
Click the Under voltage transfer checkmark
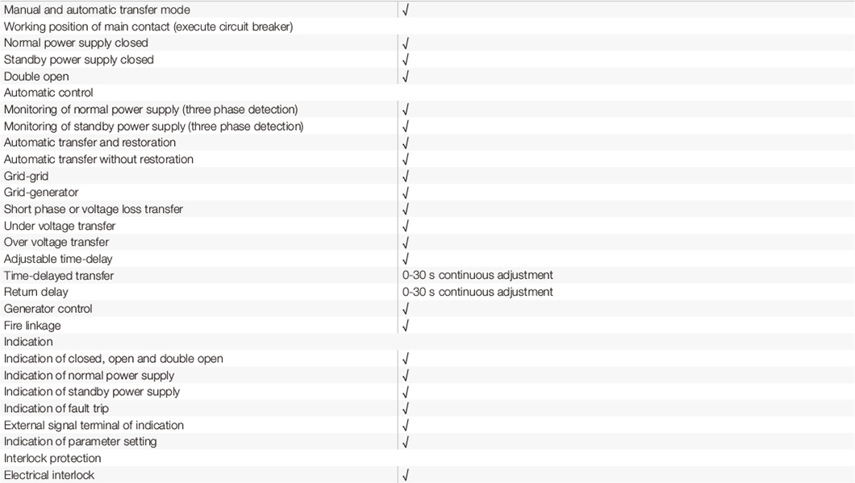[x=406, y=227]
